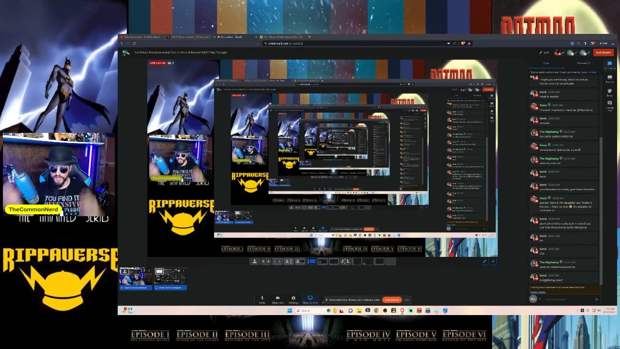The height and width of the screenshot is (349, 620).
Task: Open StreamYard Settings gear
Action: (x=293, y=300)
